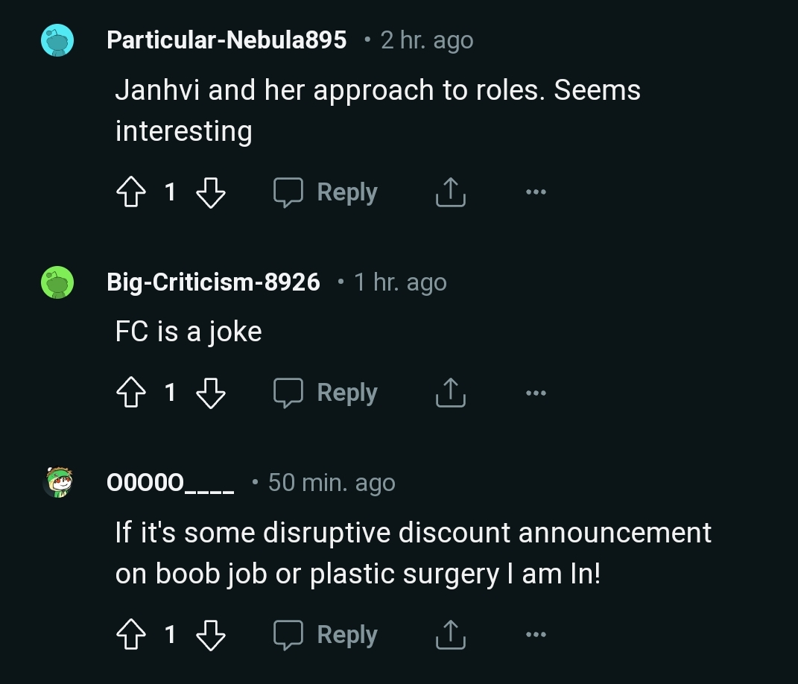
Task: Reply to Particular-Nebula895's comment
Action: [x=326, y=193]
